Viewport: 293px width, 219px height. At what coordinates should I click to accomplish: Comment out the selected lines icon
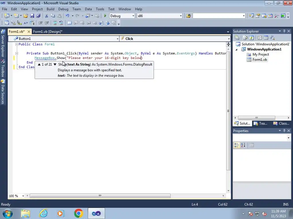pos(55,23)
